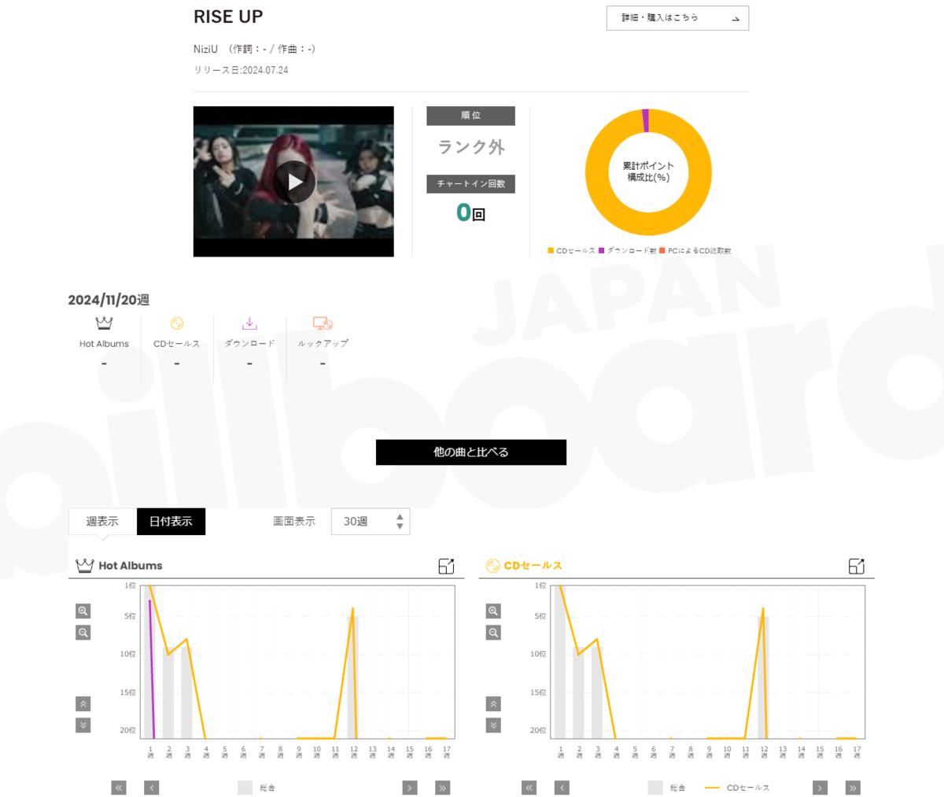Image resolution: width=944 pixels, height=797 pixels.
Task: Click the Hot Albums chart heading crown
Action: pos(84,565)
